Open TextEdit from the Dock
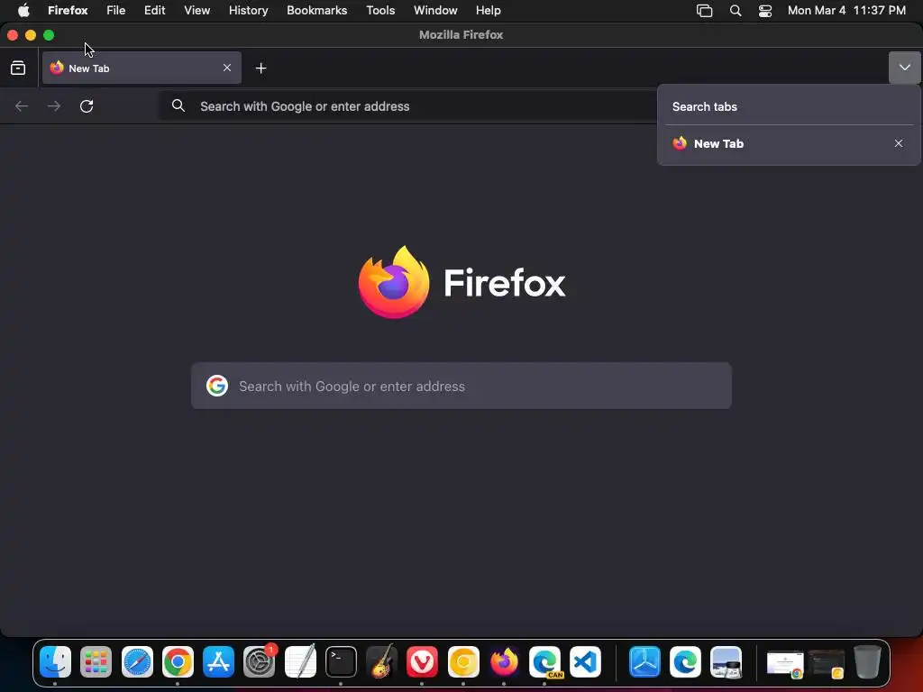The image size is (923, 692). coord(300,662)
